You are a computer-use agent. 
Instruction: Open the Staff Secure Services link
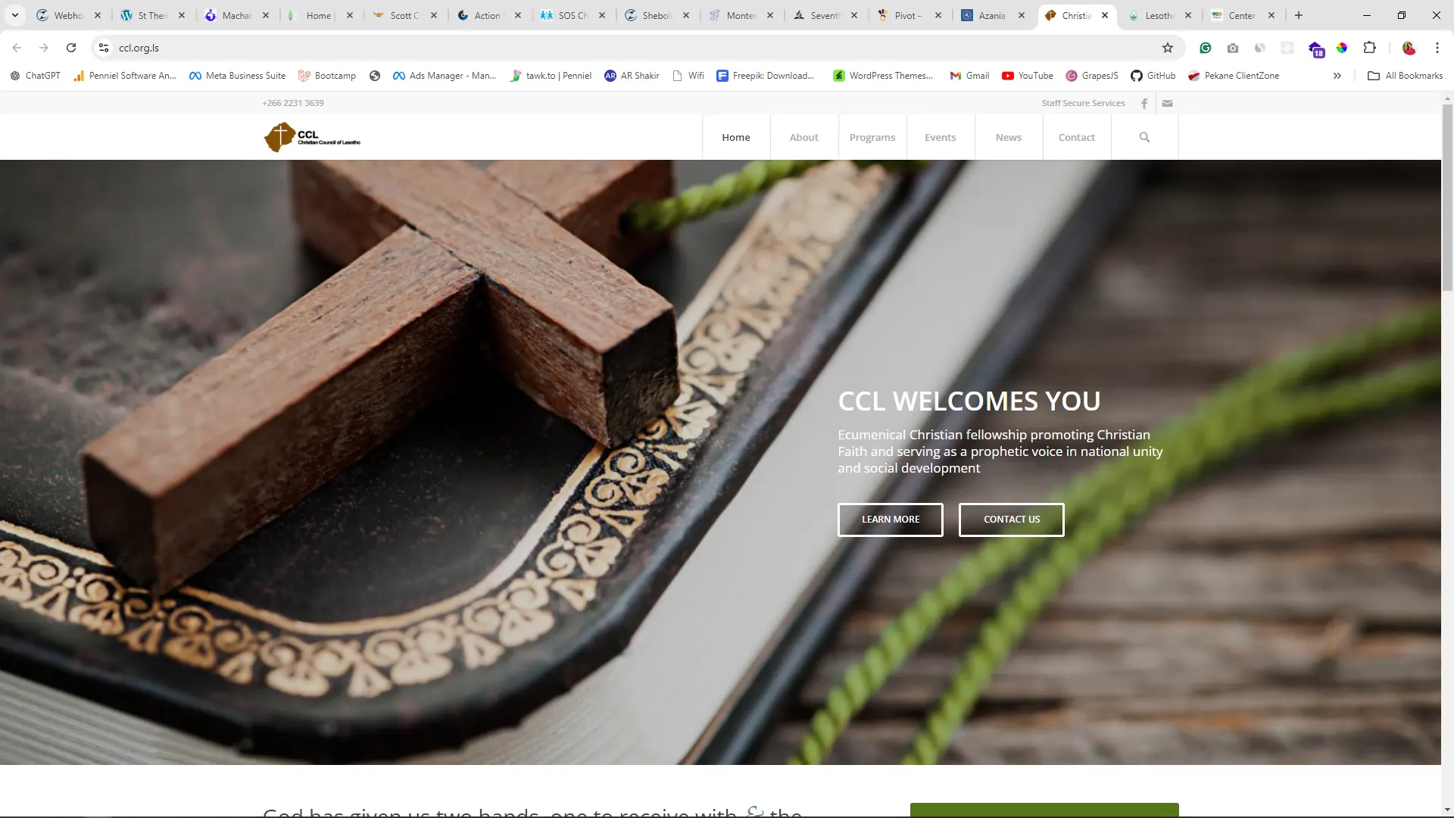pos(1083,103)
